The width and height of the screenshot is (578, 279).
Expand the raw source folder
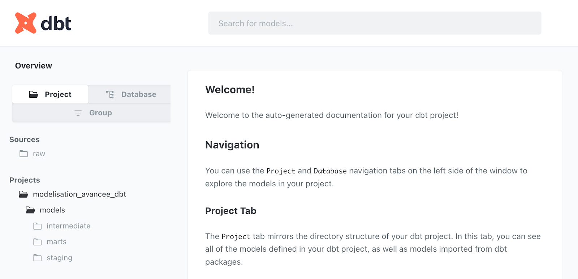pyautogui.click(x=39, y=154)
